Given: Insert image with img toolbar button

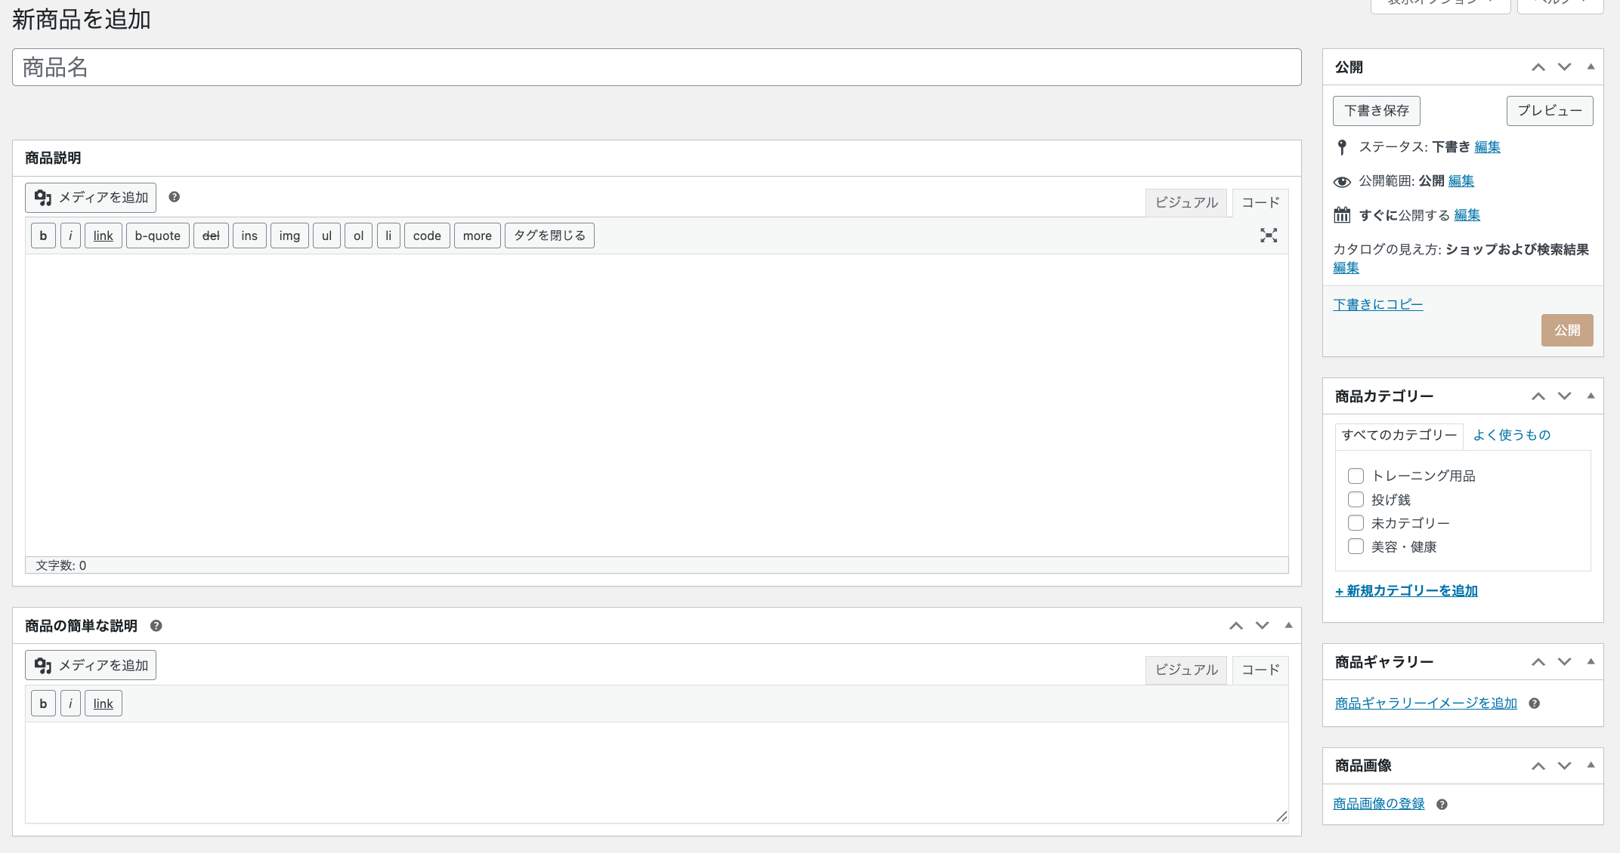Looking at the screenshot, I should click(289, 236).
